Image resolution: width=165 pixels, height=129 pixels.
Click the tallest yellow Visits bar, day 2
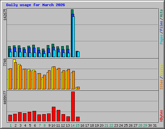[x=14, y=74]
